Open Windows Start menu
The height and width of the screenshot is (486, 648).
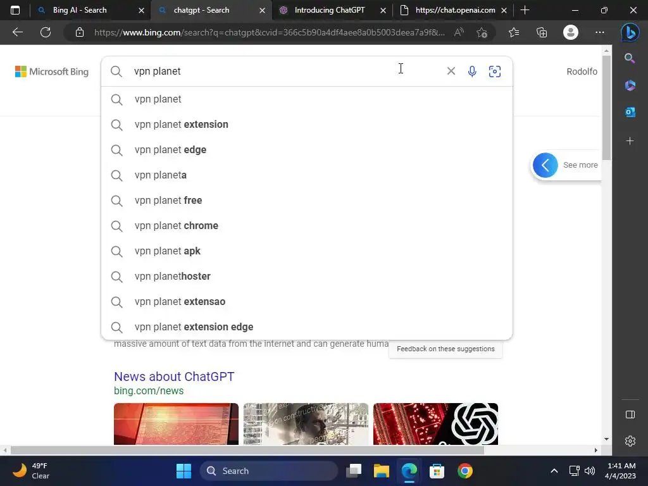pyautogui.click(x=184, y=471)
